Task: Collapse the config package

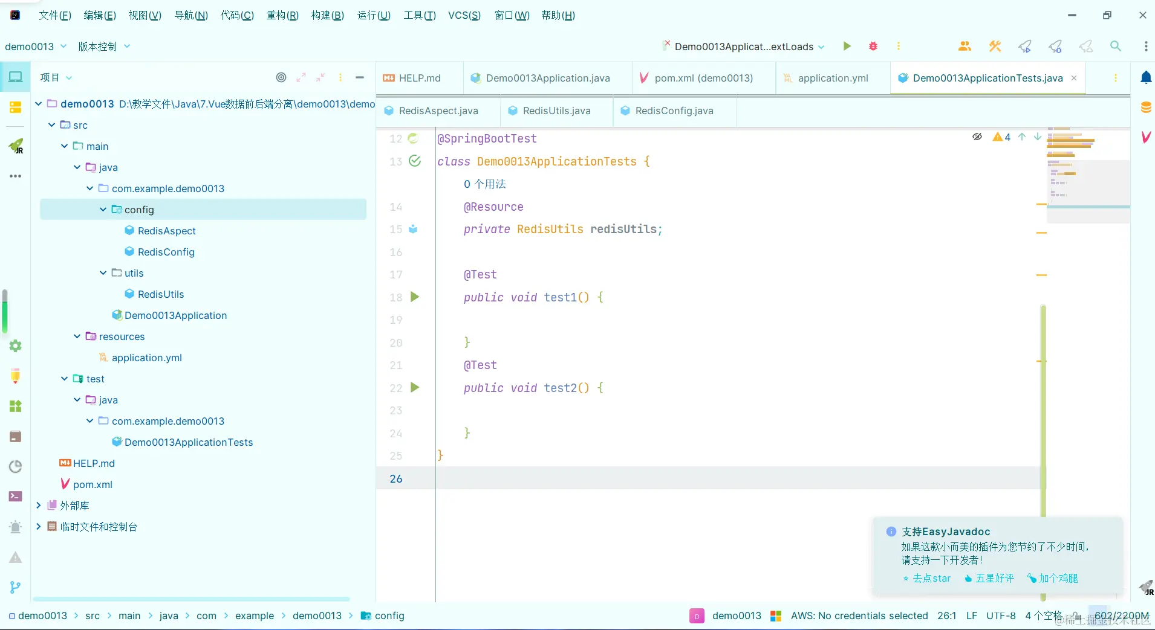Action: [x=103, y=210]
